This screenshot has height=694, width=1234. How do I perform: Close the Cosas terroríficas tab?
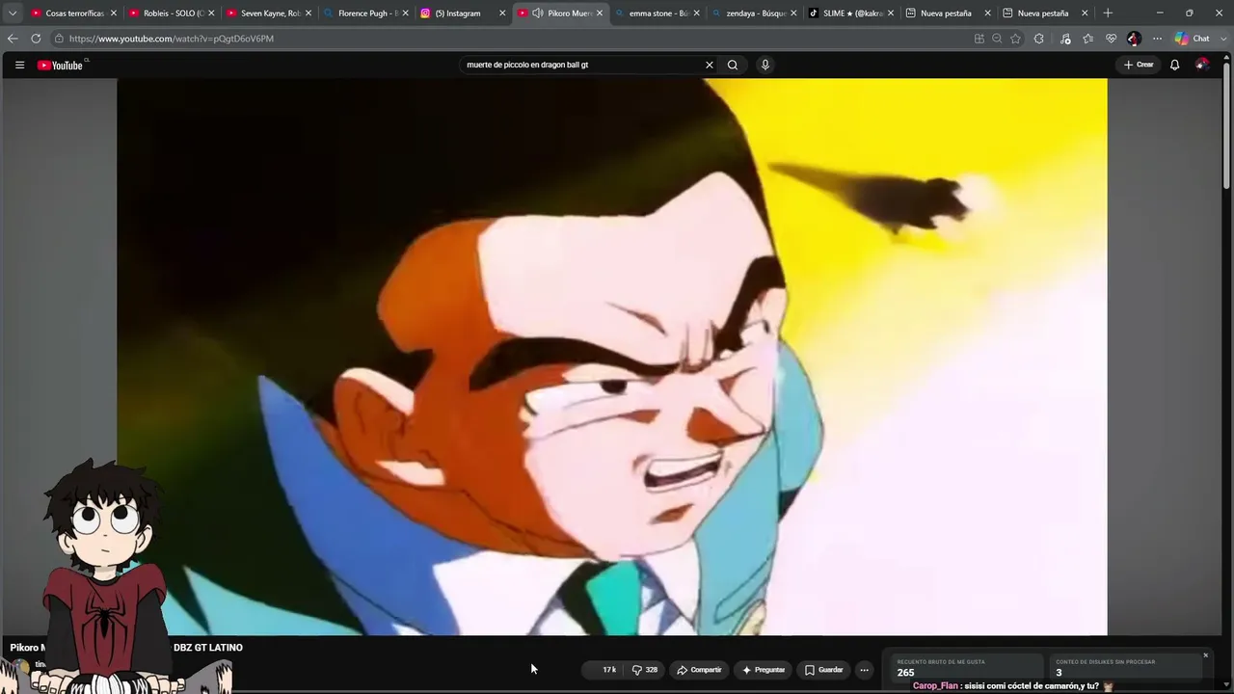[x=114, y=13]
